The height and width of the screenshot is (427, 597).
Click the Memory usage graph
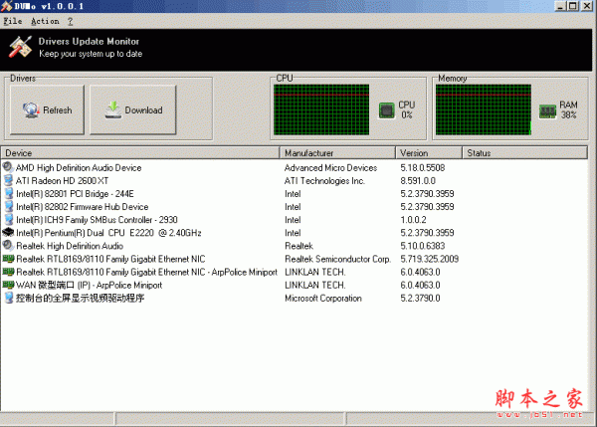pyautogui.click(x=484, y=109)
